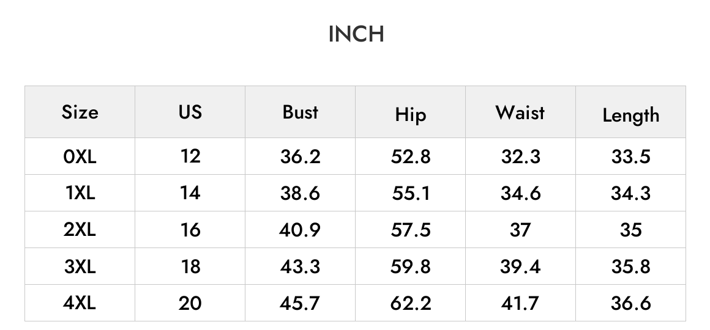Click the US column header
The width and height of the screenshot is (710, 330).
tap(190, 112)
